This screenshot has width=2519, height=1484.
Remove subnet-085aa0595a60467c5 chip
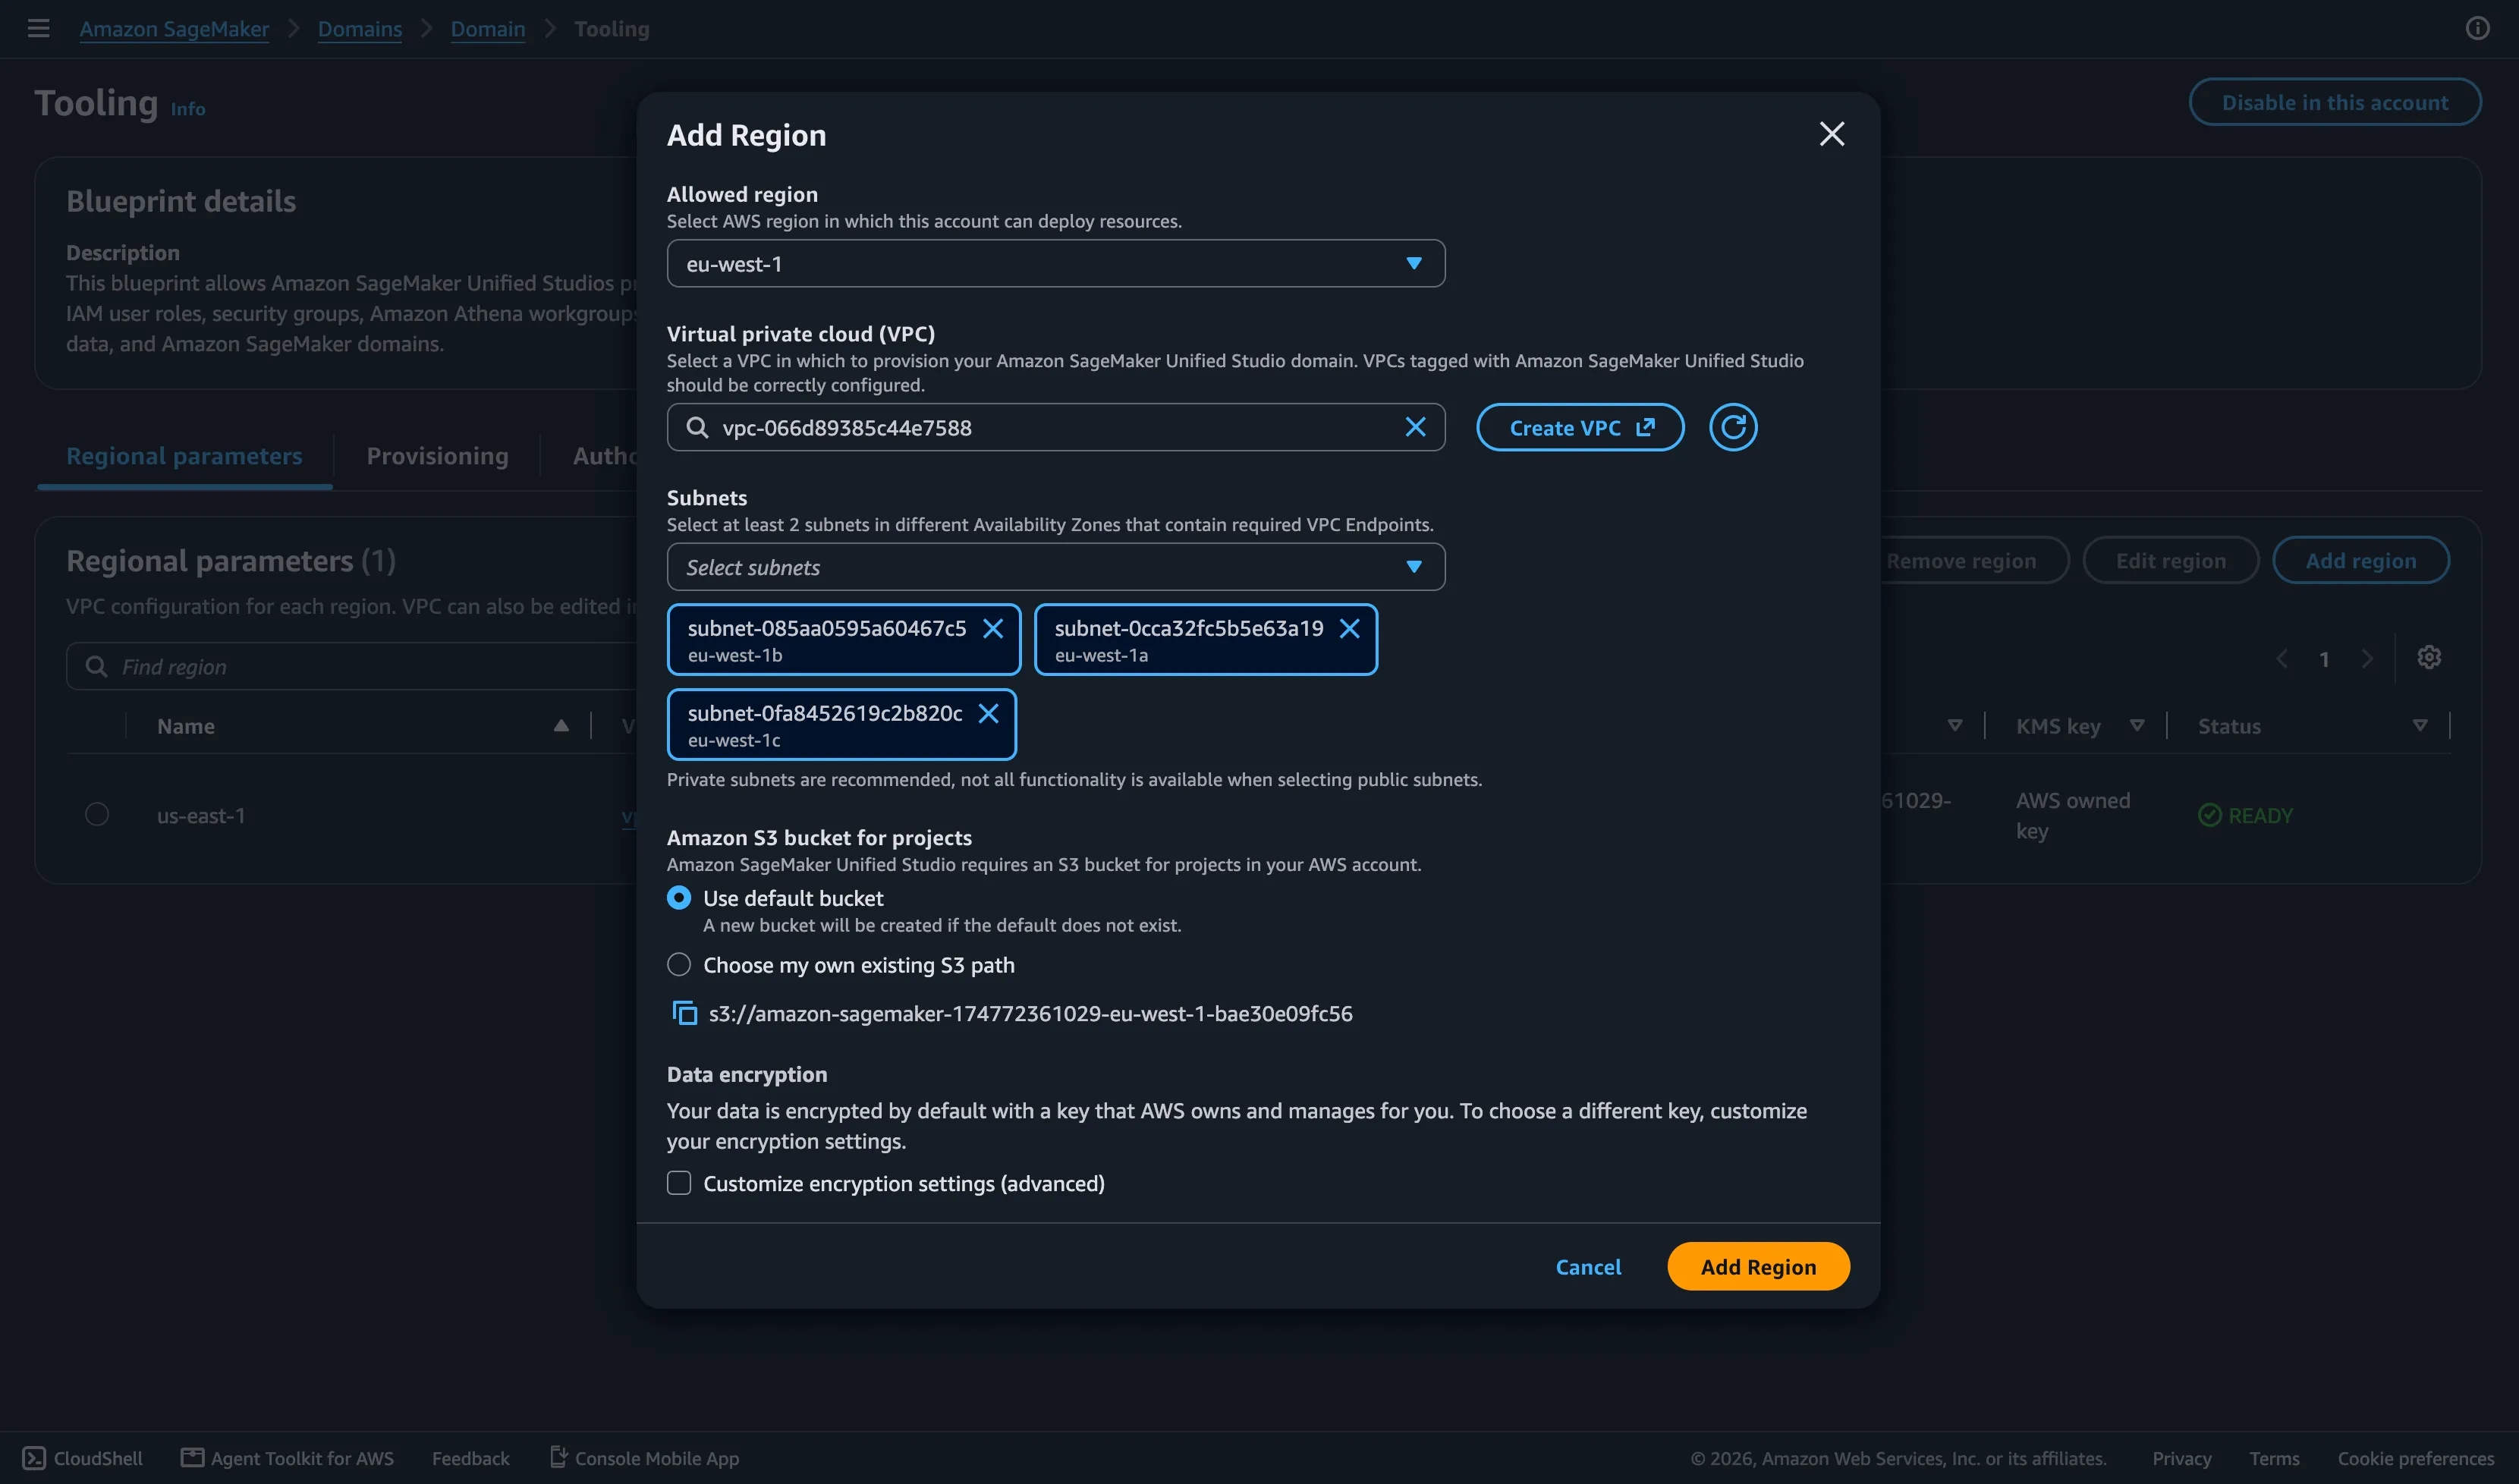pos(992,628)
